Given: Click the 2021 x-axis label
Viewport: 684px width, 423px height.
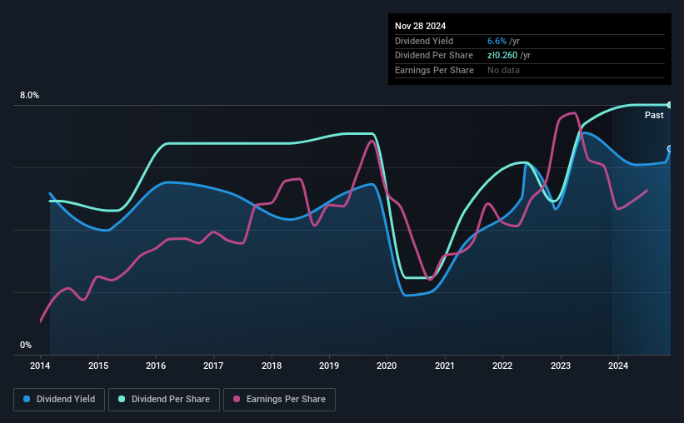Looking at the screenshot, I should (445, 366).
